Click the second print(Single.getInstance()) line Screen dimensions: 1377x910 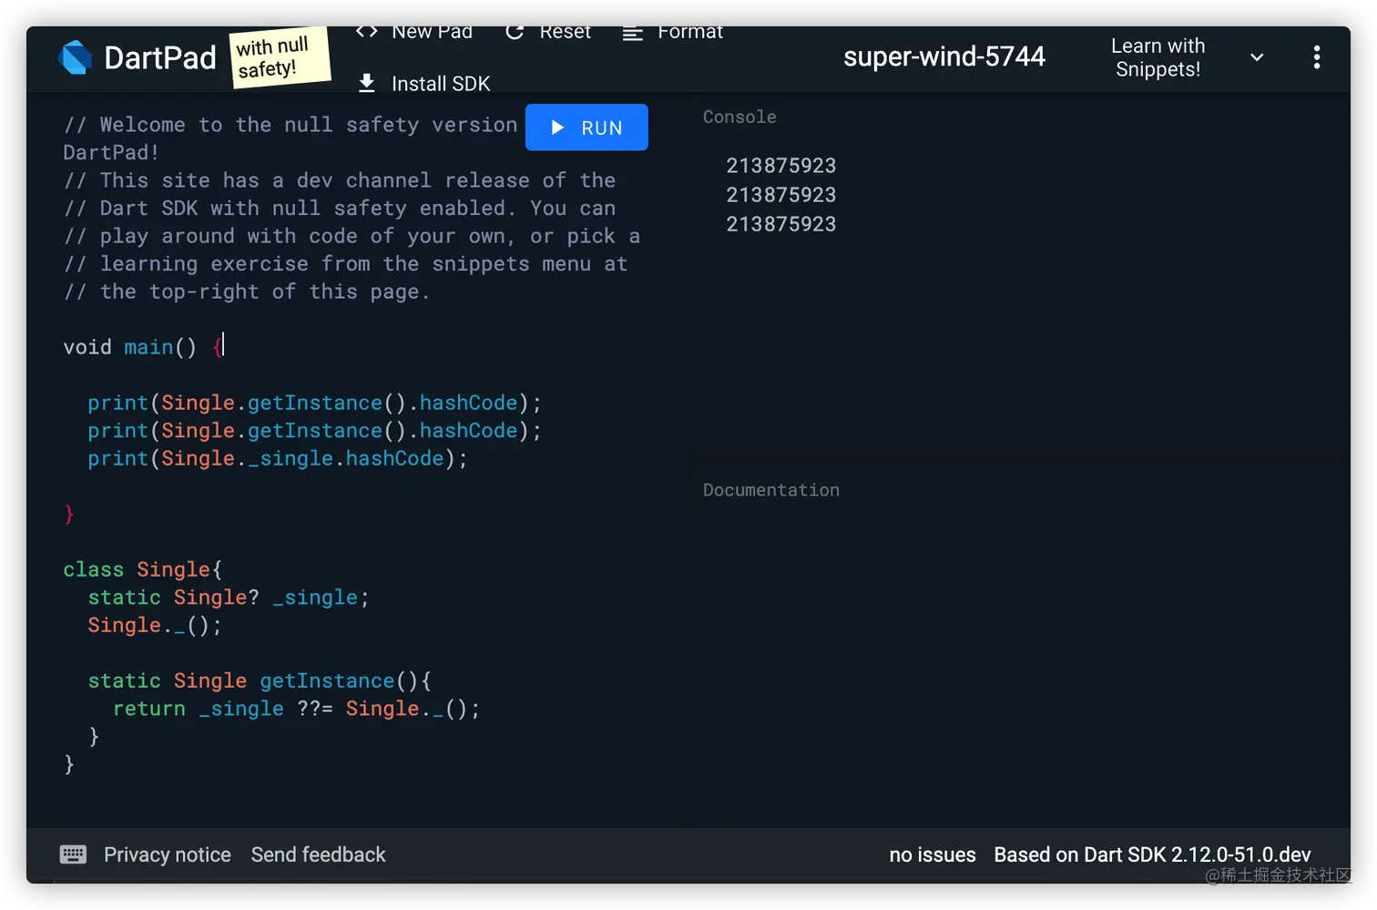click(314, 431)
